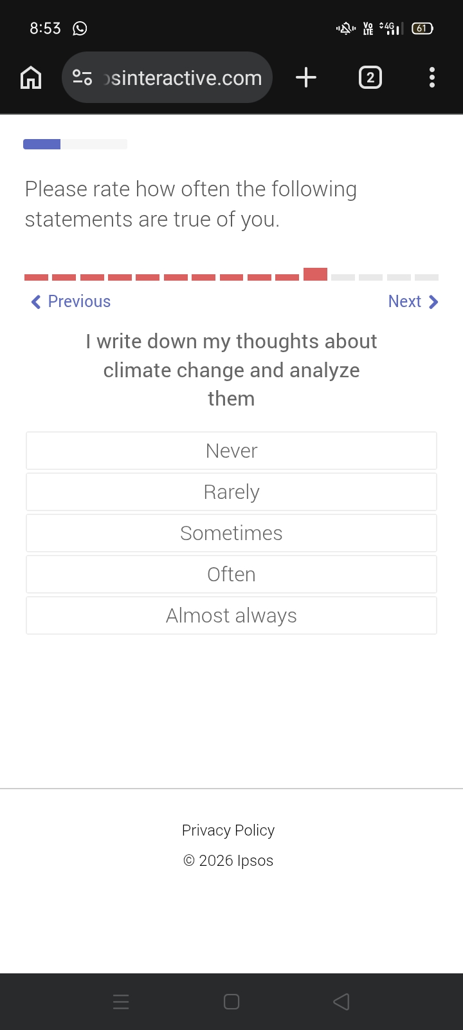Tap the recent apps navigation icon
This screenshot has height=1030, width=463.
coord(121,1002)
